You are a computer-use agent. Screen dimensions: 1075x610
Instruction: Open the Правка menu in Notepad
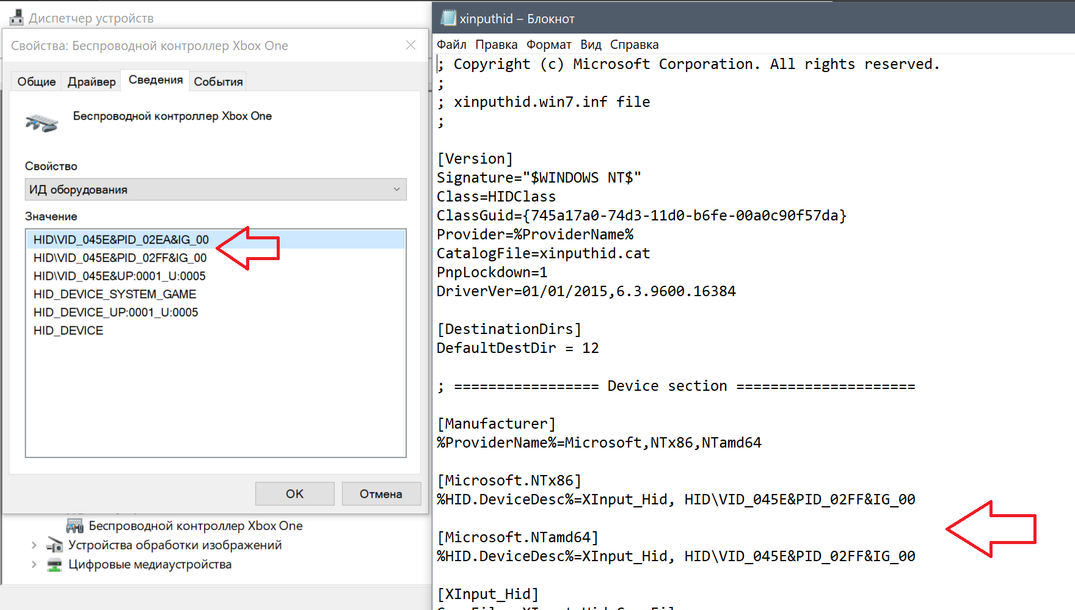point(497,45)
